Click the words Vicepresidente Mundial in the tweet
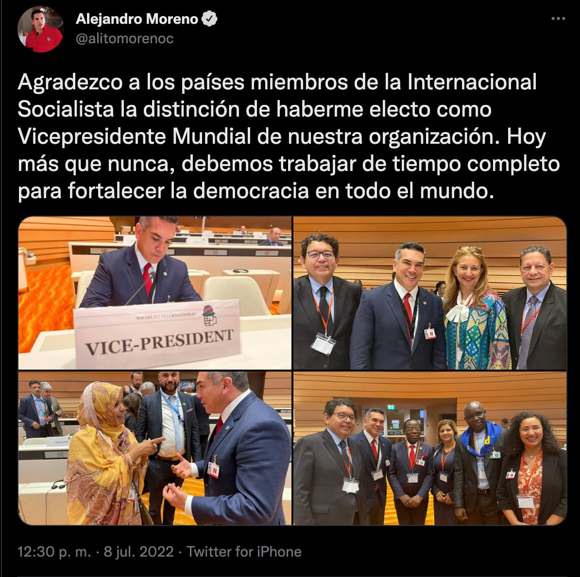The image size is (580, 577). tap(134, 136)
